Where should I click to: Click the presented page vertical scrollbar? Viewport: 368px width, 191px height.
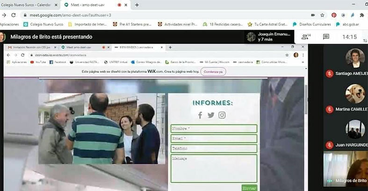305,100
